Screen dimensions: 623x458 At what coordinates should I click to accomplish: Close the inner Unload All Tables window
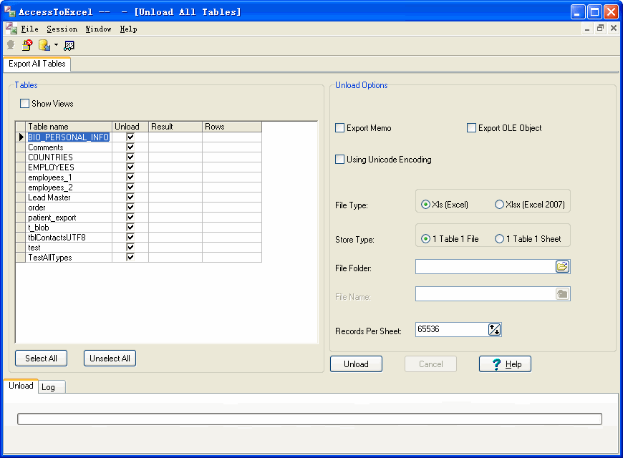(614, 28)
